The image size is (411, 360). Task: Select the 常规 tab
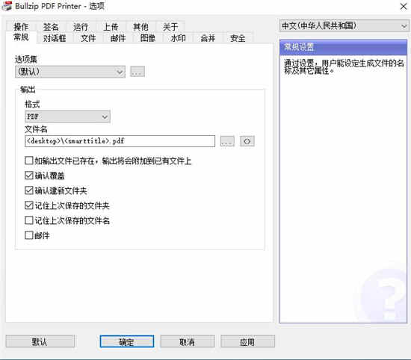pos(21,37)
